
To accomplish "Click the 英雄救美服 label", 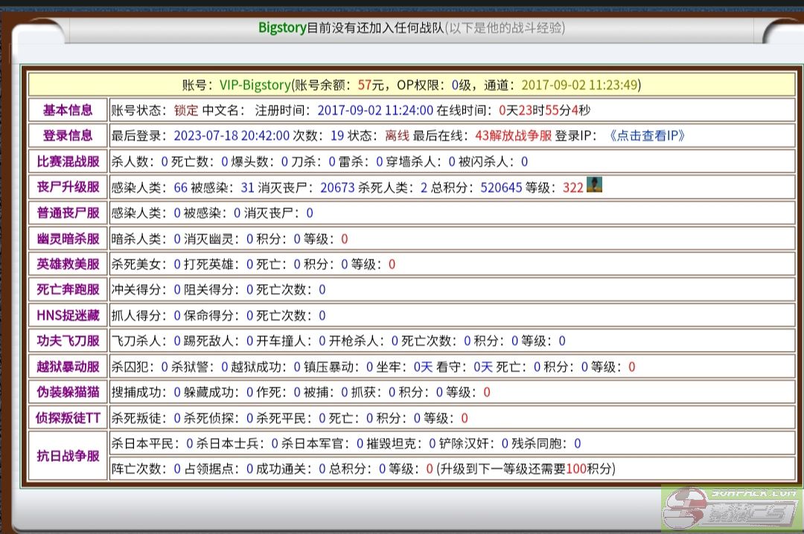I will 68,264.
